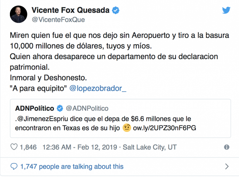Click the 12:36 AM - Feb 12, 2019 timestamp
The width and height of the screenshot is (239, 177).
81,147
